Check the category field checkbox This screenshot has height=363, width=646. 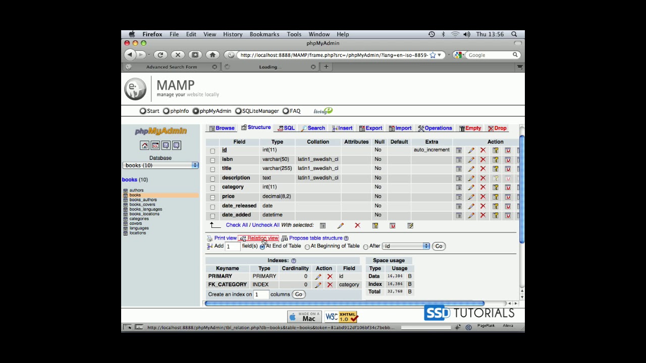(212, 188)
